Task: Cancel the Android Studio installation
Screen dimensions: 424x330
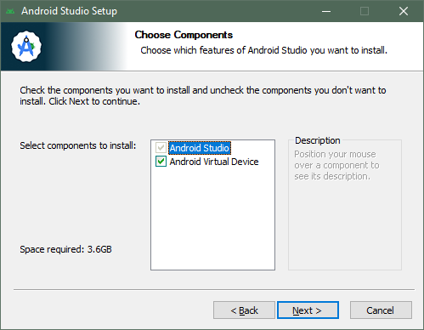Action: coord(381,310)
